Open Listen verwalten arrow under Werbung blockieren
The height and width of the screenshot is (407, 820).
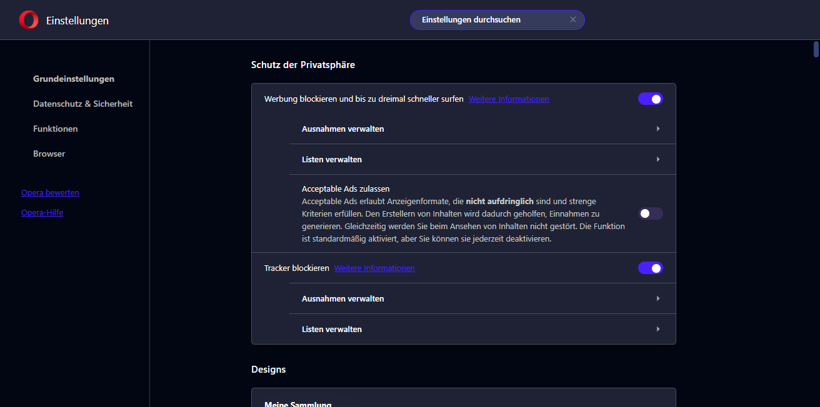[658, 159]
